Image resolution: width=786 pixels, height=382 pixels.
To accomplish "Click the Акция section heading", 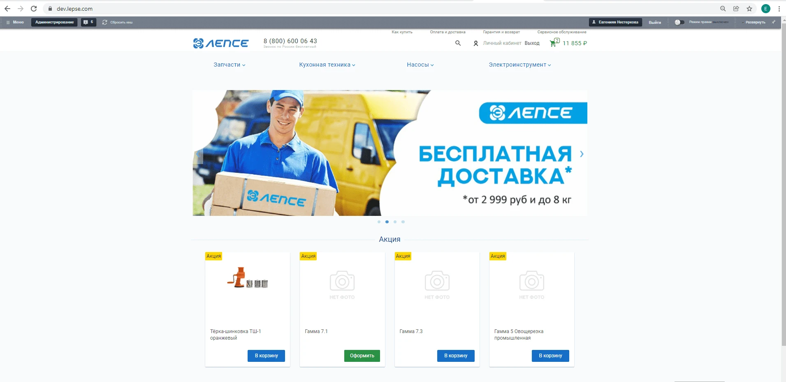I will click(390, 239).
